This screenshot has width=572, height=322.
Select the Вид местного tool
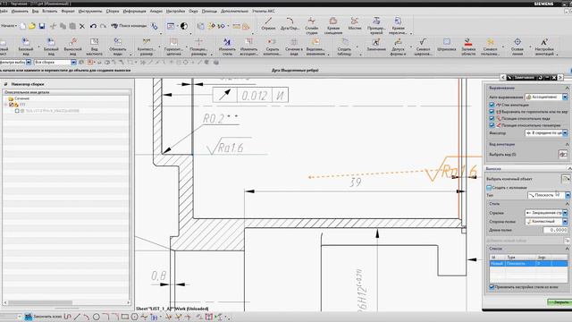(94, 47)
